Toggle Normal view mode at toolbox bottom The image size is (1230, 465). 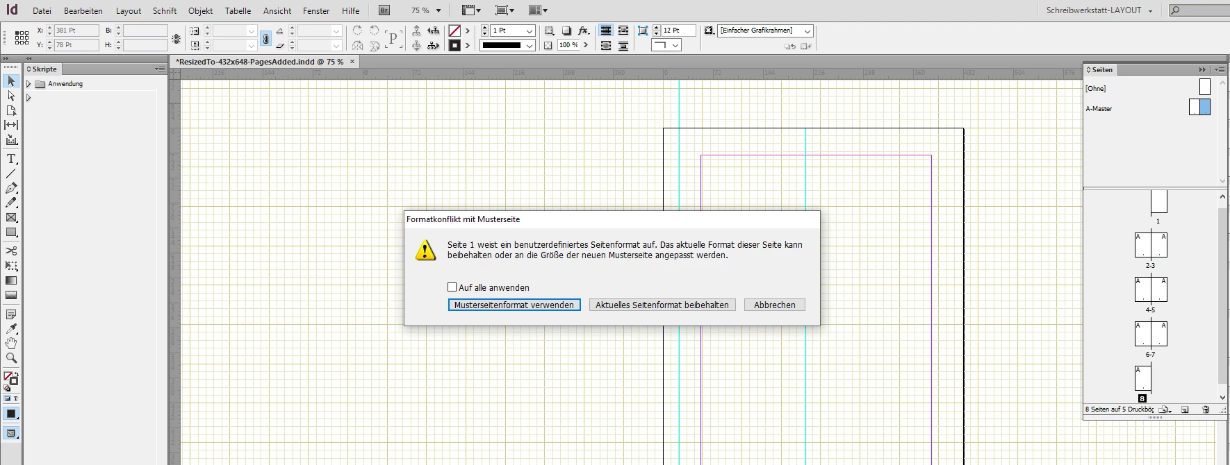click(x=11, y=433)
